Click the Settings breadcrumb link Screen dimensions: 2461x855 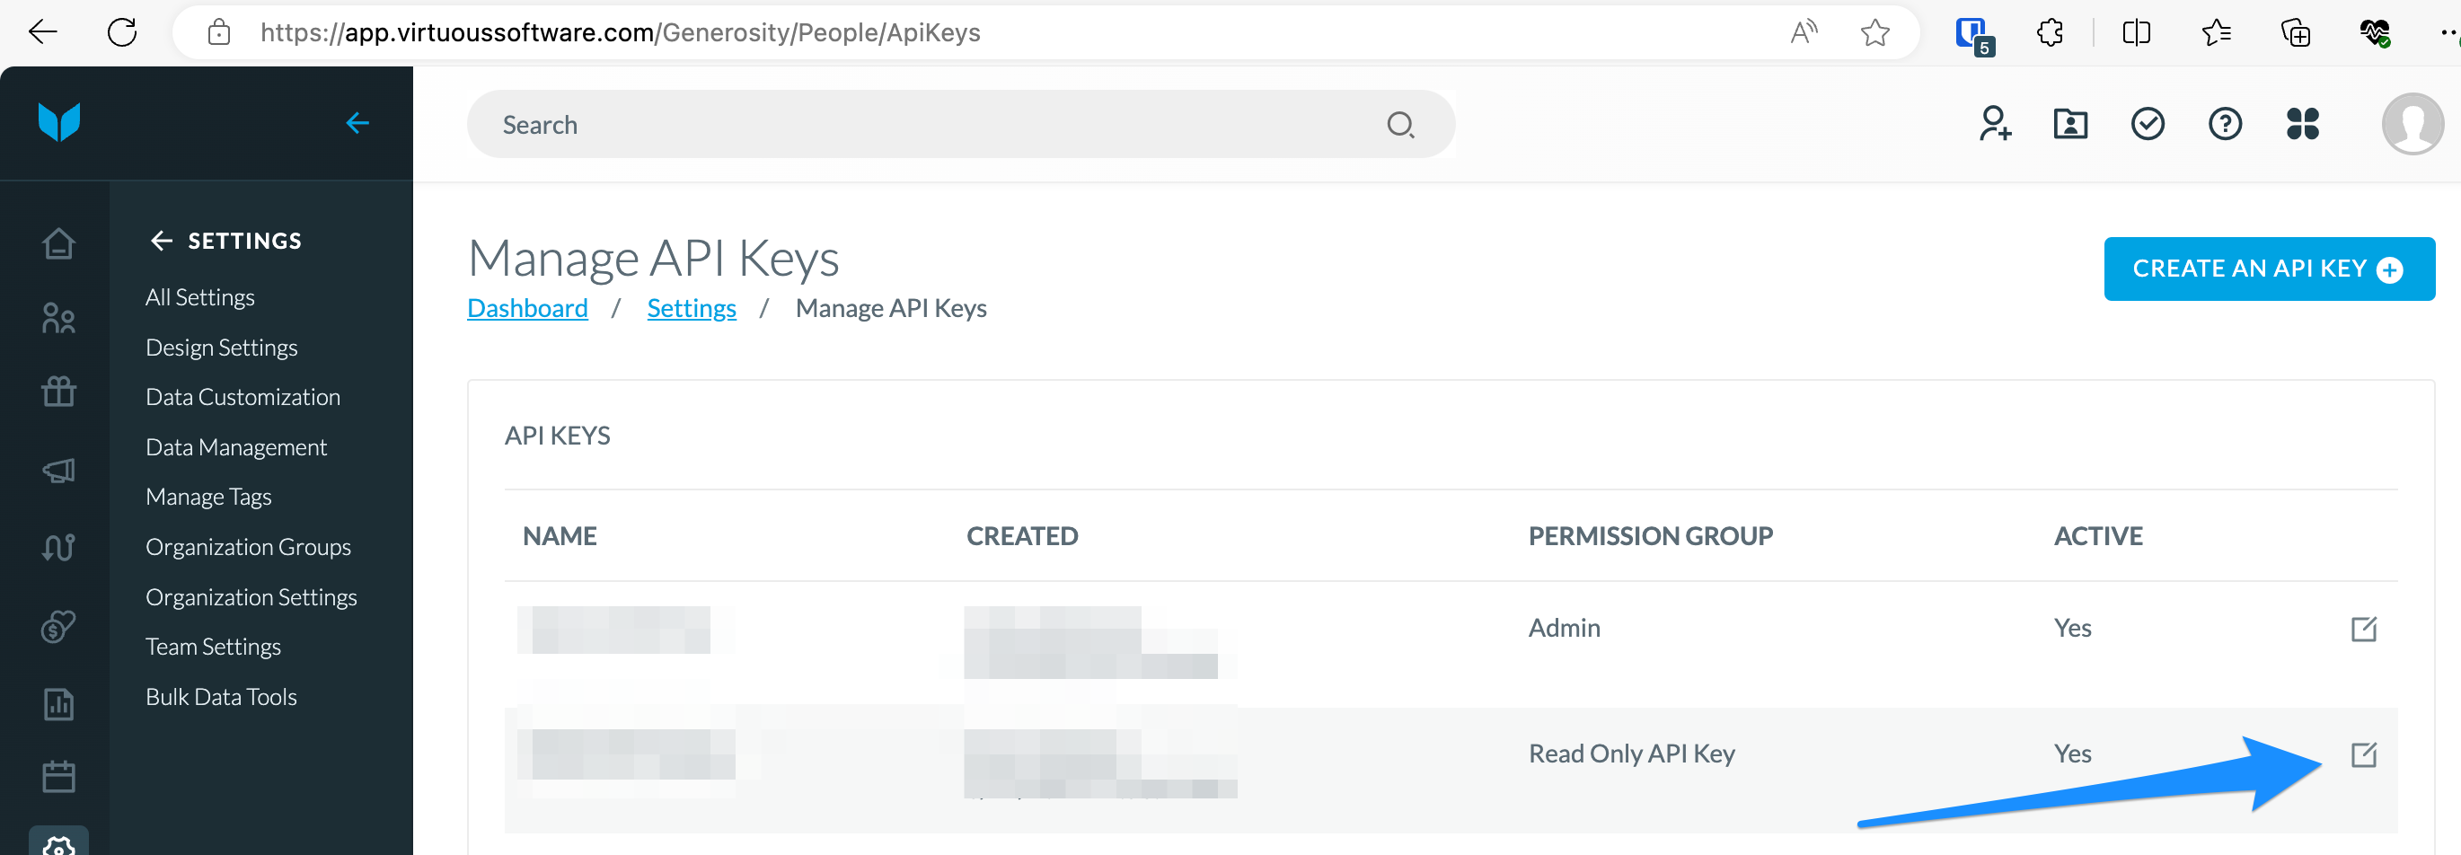coord(692,309)
